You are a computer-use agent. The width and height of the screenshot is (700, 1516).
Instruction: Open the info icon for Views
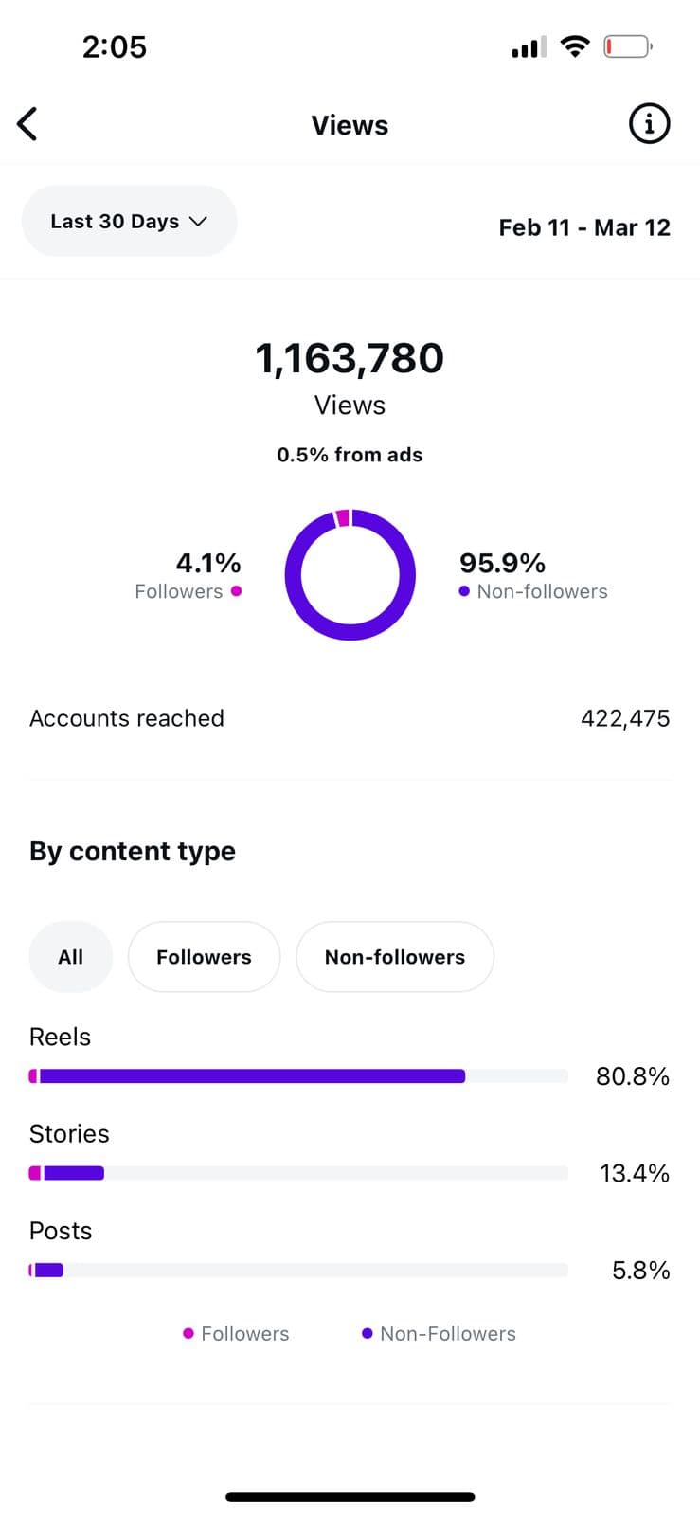tap(649, 124)
